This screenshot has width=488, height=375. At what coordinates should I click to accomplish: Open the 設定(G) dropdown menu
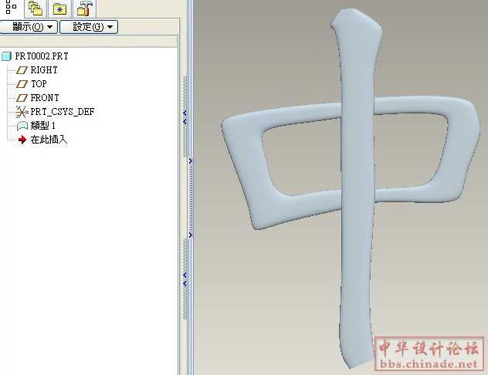[88, 27]
